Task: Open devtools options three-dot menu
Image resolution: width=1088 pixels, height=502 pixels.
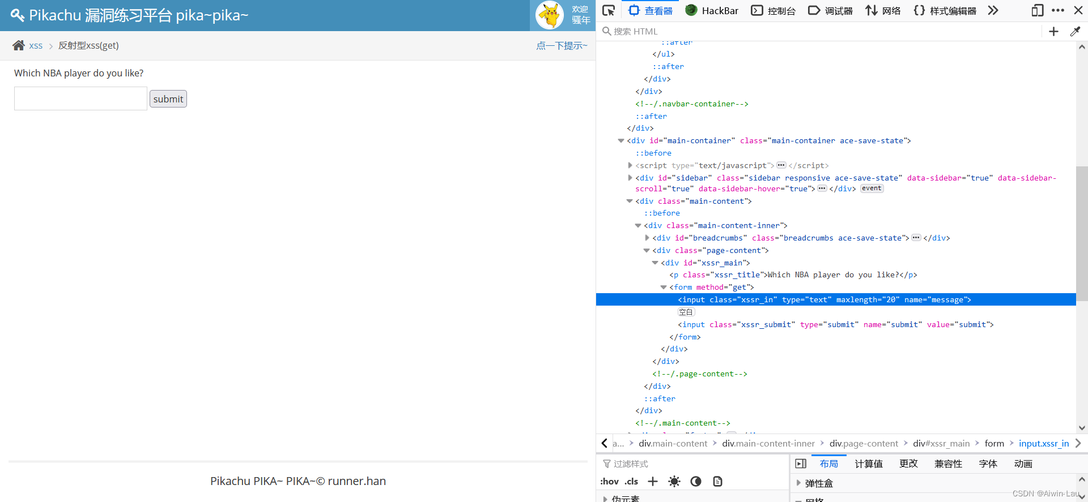Action: click(1058, 11)
